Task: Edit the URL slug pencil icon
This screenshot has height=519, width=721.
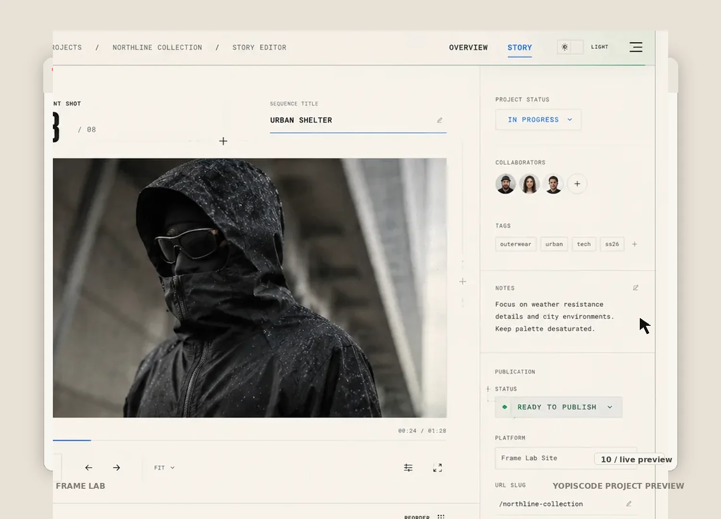Action: pyautogui.click(x=629, y=504)
